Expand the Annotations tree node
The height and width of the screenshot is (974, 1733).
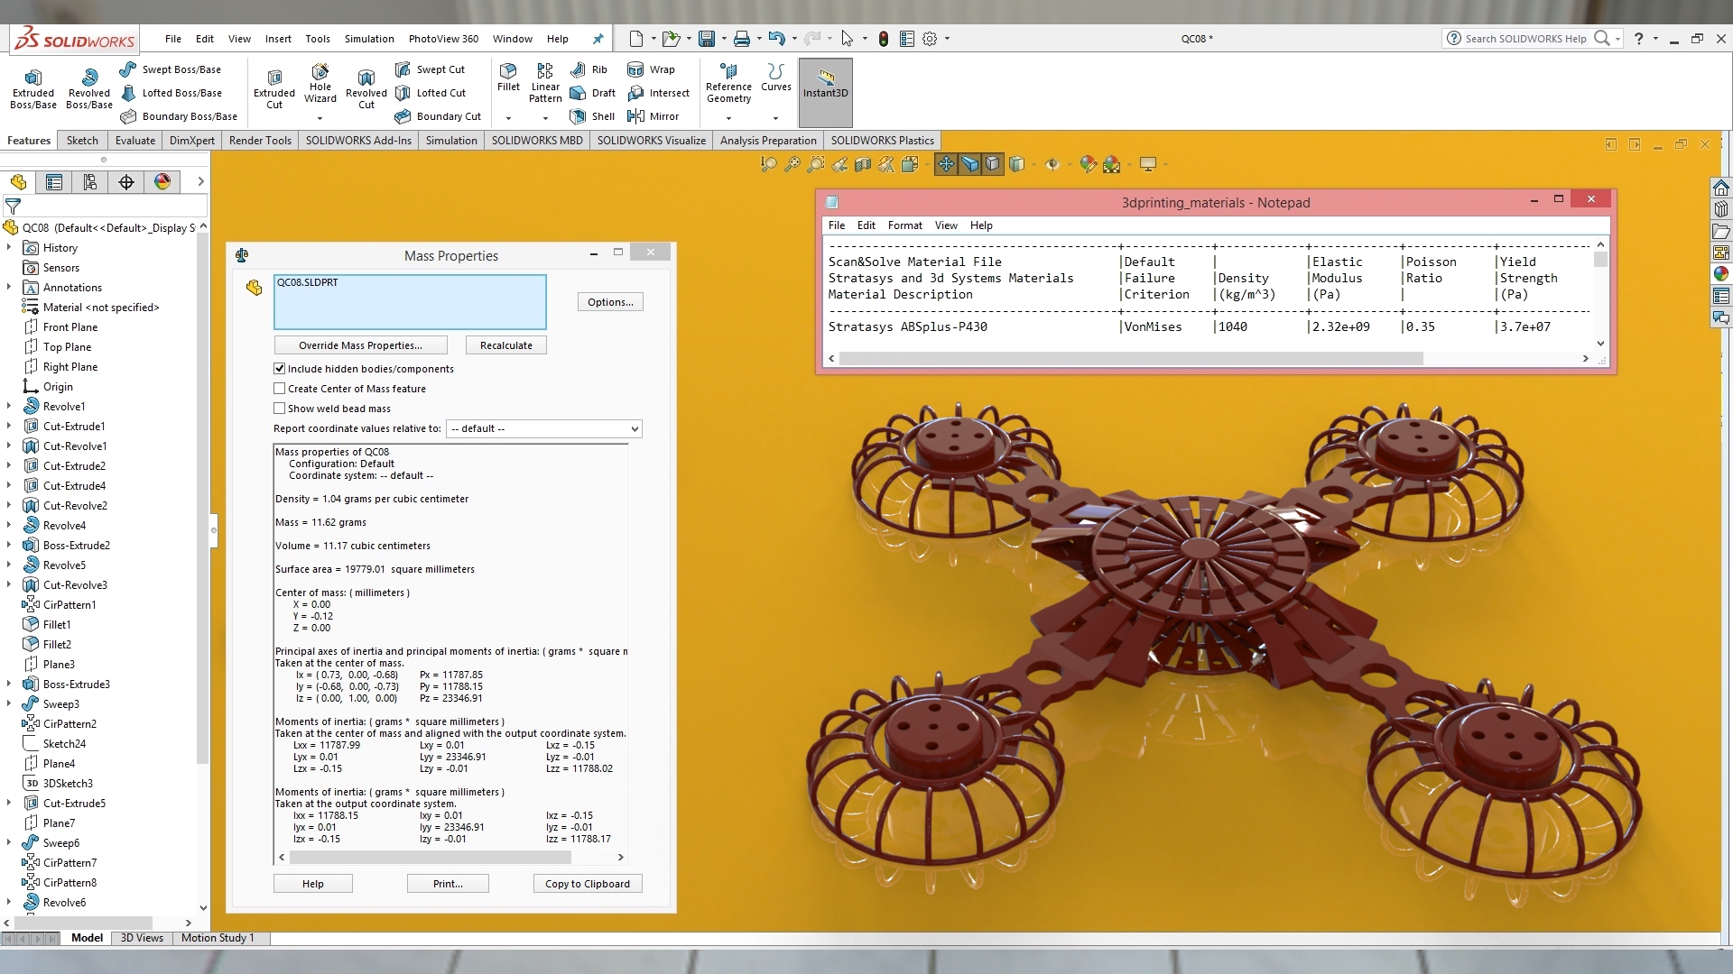pos(9,288)
